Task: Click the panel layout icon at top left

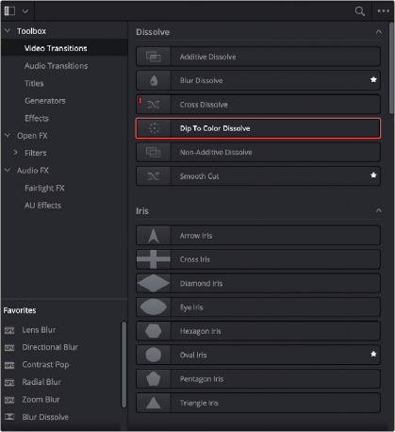Action: 9,11
